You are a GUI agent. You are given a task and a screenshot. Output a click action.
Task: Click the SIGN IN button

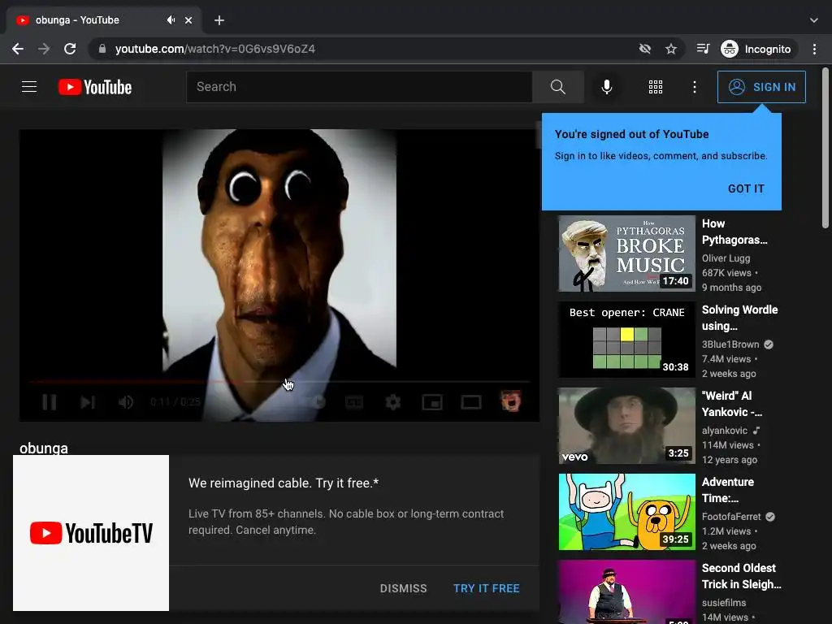click(761, 87)
